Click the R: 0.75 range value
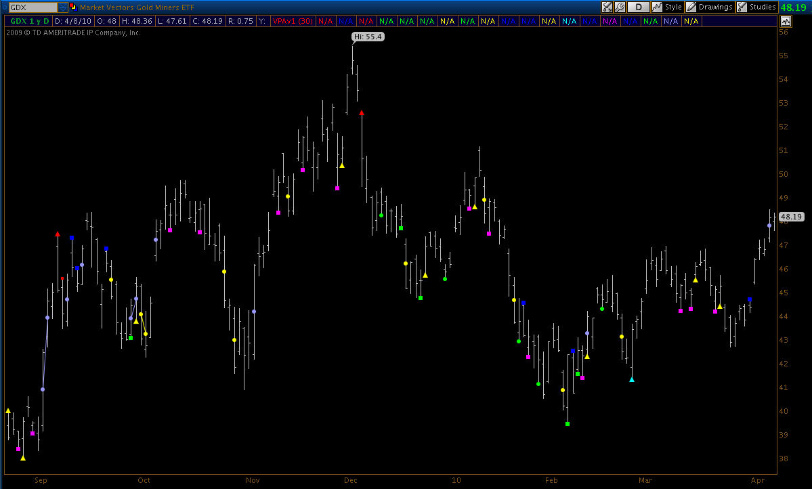 (240, 21)
